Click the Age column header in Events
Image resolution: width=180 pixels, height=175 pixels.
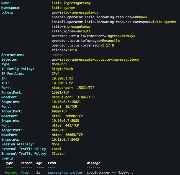tap(39, 163)
